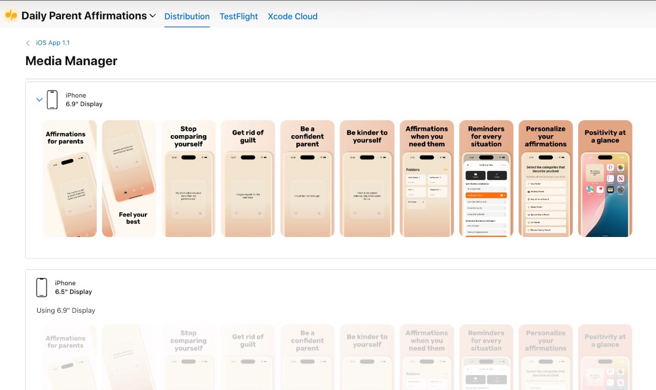Collapse the iPhone 6.9" Display section
The width and height of the screenshot is (656, 390).
39,100
